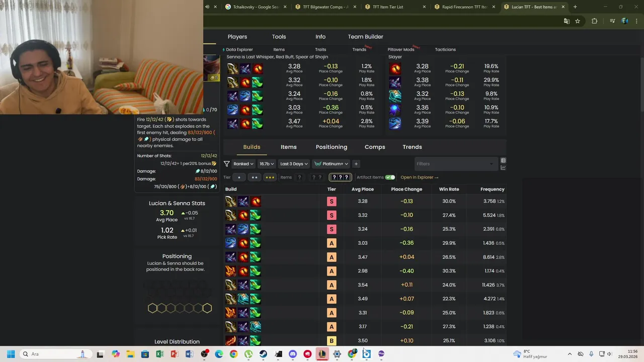Open the Last 3 Days dropdown
The width and height of the screenshot is (644, 362).
(x=294, y=164)
